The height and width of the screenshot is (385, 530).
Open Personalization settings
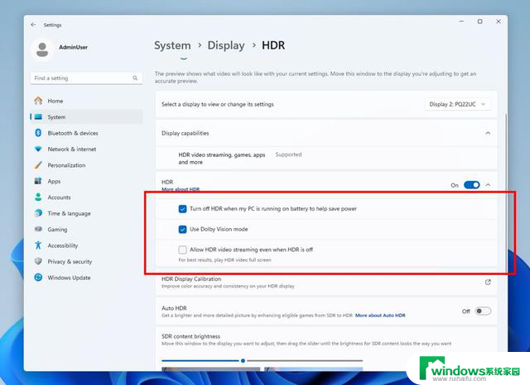(86, 165)
